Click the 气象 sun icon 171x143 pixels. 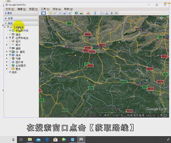[x=13, y=58]
